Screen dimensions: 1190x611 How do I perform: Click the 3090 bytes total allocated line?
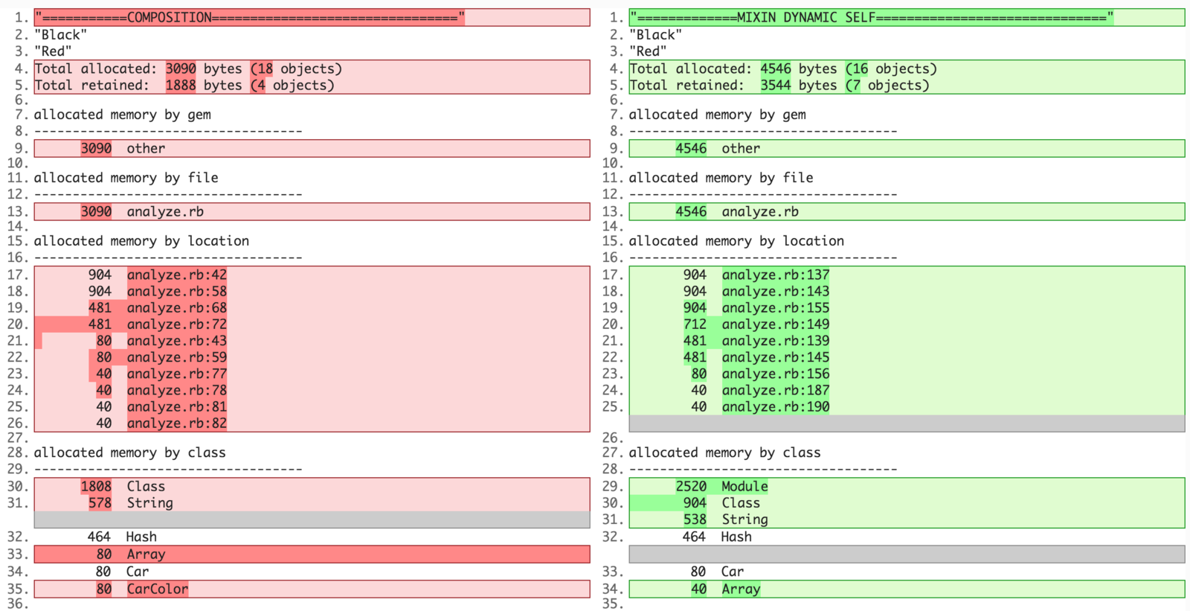click(188, 68)
